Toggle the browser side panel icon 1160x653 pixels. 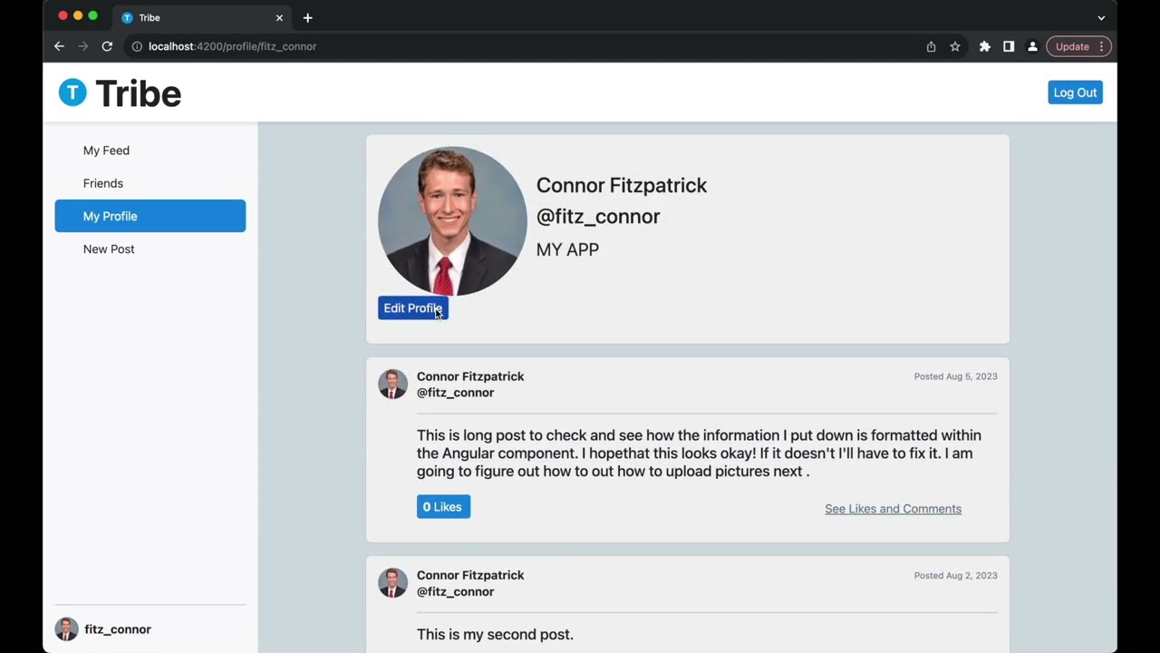[x=1009, y=46]
